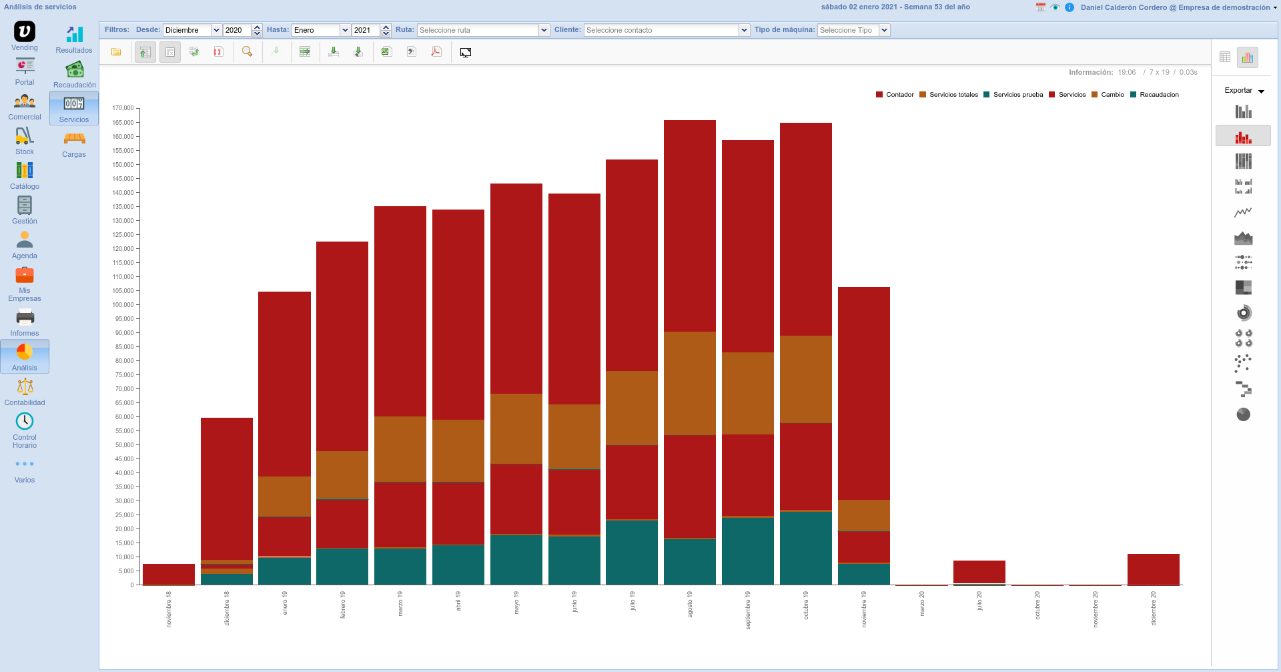Open the Exportar chart menu
Screen dimensions: 1281x672
coord(1244,91)
